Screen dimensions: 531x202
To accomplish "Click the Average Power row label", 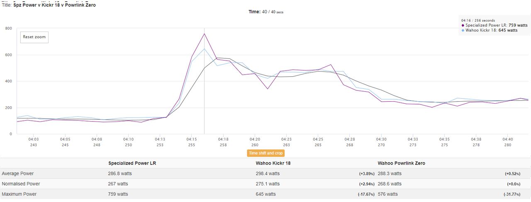I will [18, 173].
